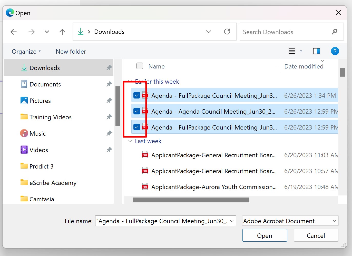Cancel the dialog

[x=316, y=235]
